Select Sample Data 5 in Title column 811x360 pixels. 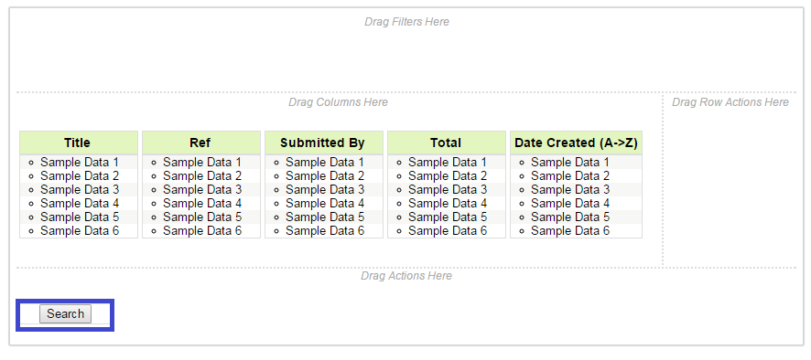[x=80, y=217]
